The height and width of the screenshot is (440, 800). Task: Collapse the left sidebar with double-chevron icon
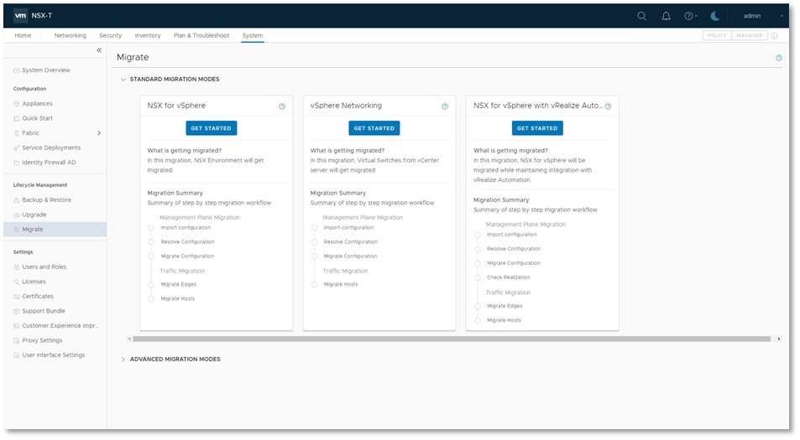click(99, 51)
